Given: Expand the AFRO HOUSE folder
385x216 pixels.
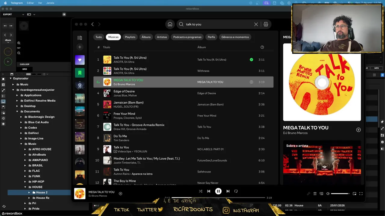Looking at the screenshot, I should click(25, 149).
